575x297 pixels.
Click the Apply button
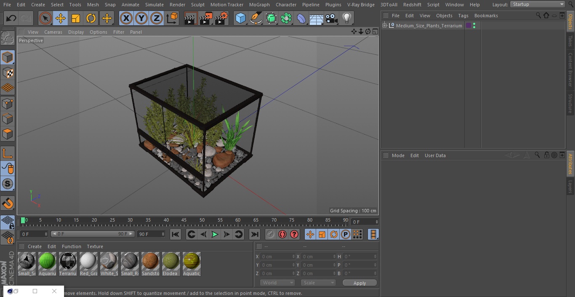pyautogui.click(x=359, y=283)
